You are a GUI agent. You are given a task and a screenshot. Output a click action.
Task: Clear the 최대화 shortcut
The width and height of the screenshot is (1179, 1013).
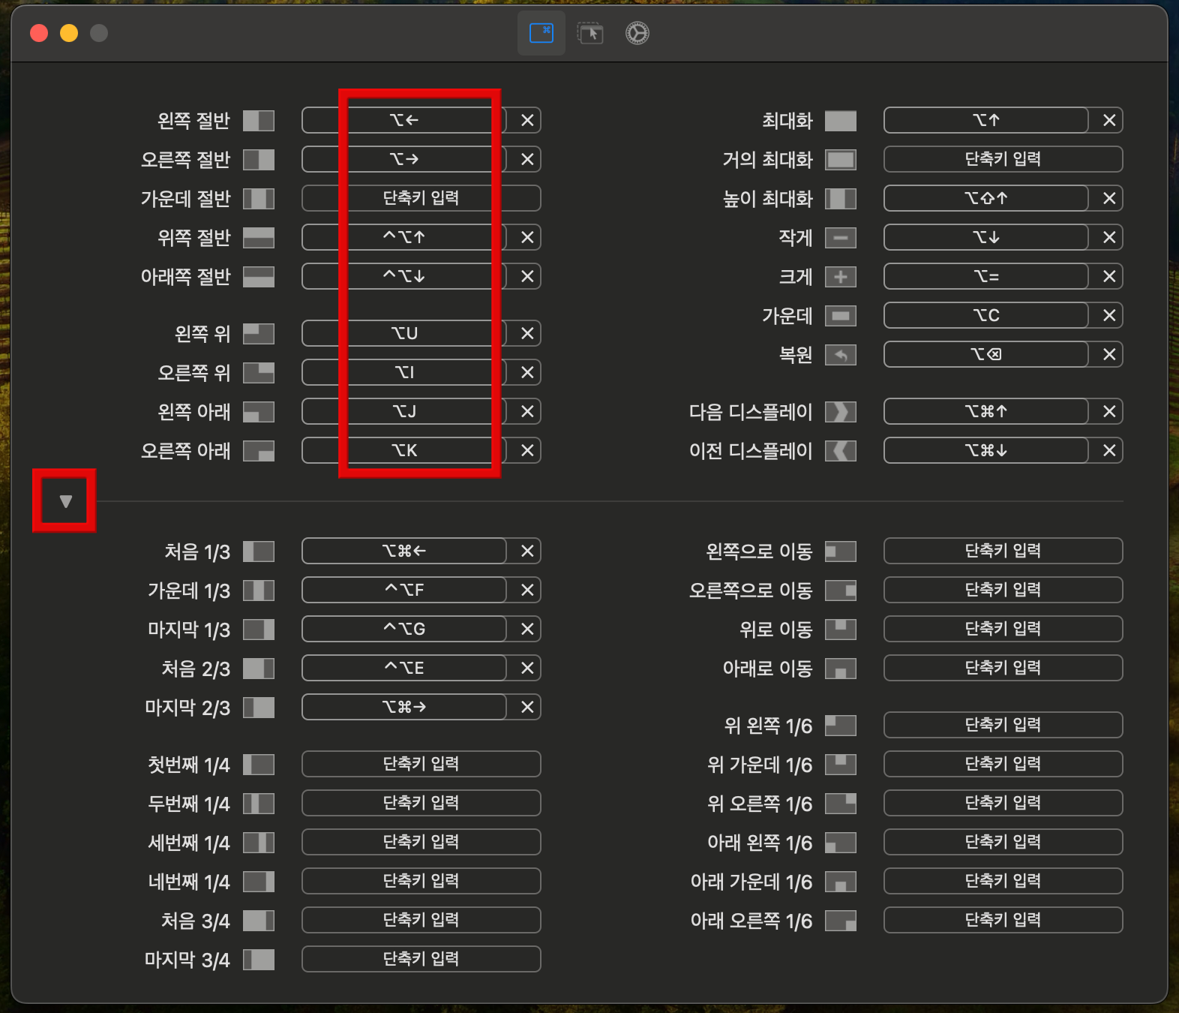tap(1109, 120)
